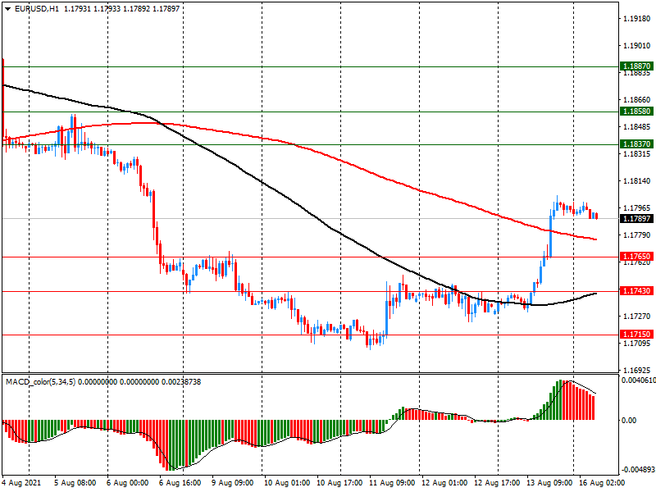Click the MACD scale -0.004893 value

click(x=638, y=469)
